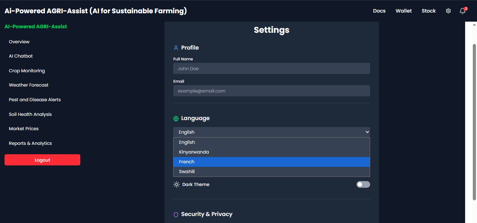The height and width of the screenshot is (223, 477).
Task: Open the Wallet link in header
Action: tap(404, 11)
